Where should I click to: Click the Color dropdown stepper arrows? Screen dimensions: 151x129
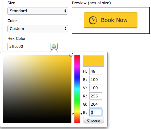click(65, 29)
